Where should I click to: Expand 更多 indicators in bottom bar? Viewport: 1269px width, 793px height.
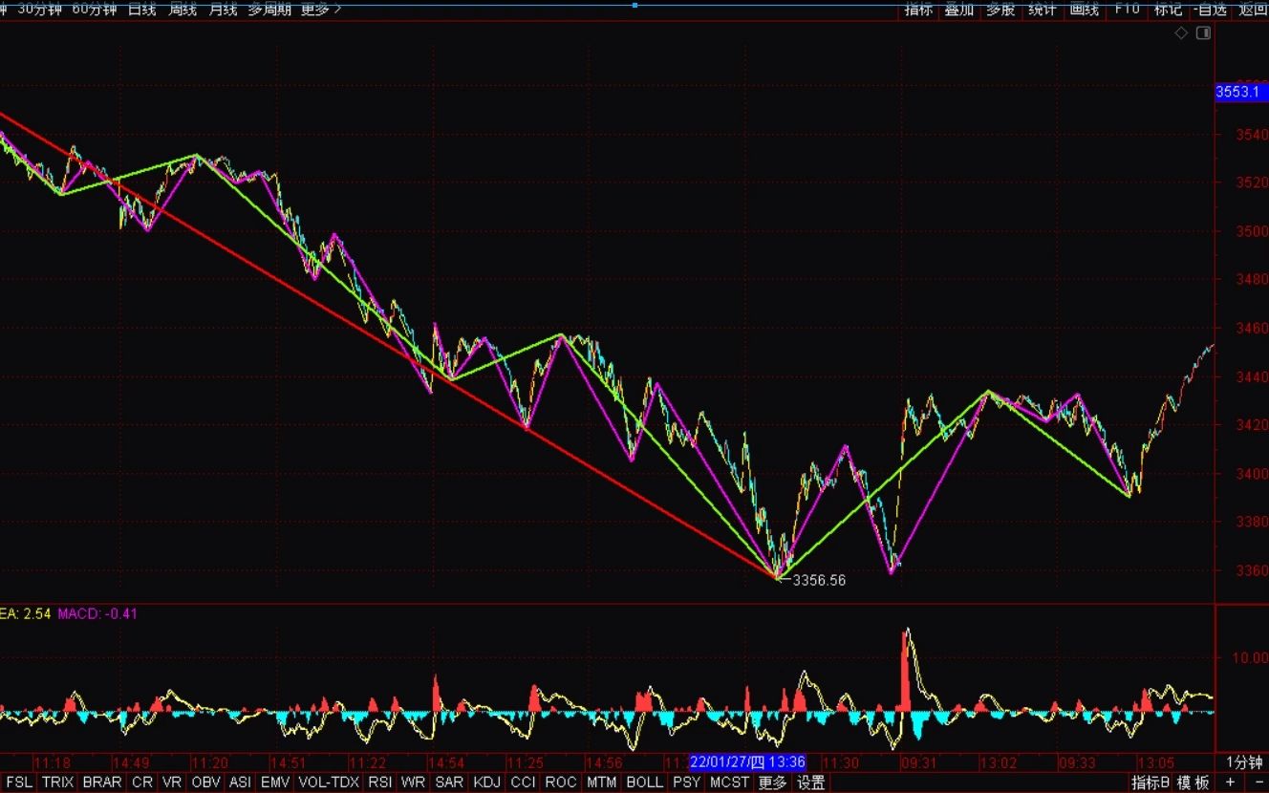coord(772,782)
